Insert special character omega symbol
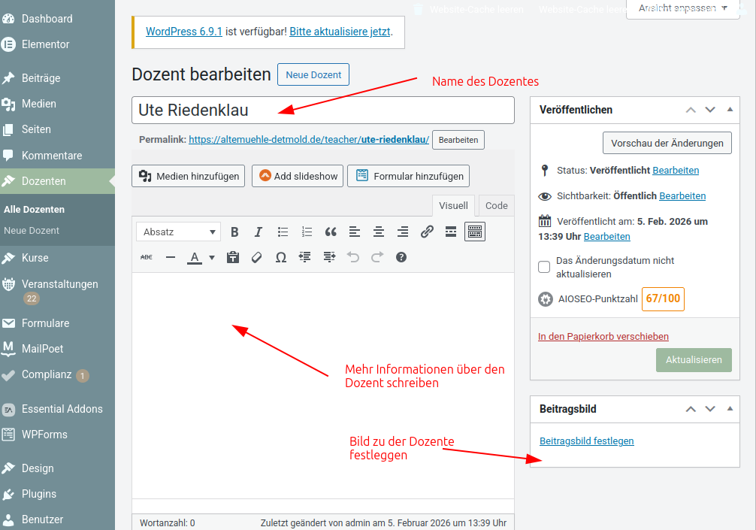This screenshot has height=530, width=756. click(281, 257)
